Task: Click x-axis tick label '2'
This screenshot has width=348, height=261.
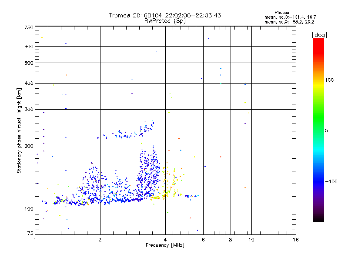Action: tap(100, 240)
